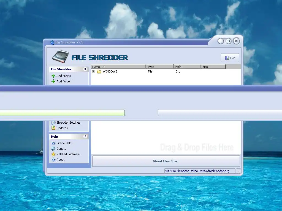Click the WINDOWS folder icon in list
282x211 pixels.
click(99, 72)
